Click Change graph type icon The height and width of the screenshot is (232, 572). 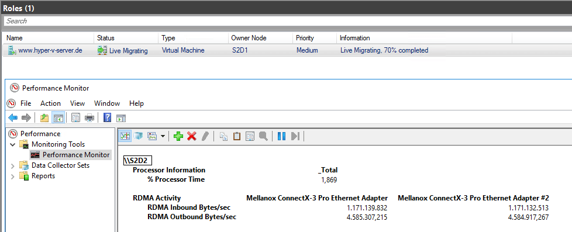[x=151, y=136]
